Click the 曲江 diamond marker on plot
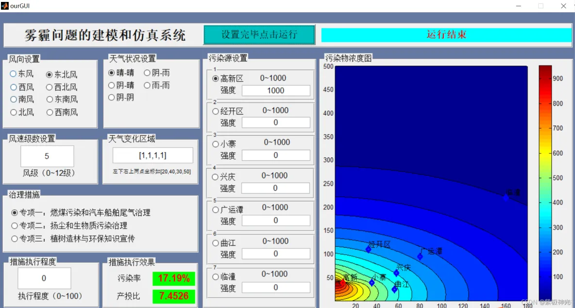Image resolution: width=575 pixels, height=308 pixels. [x=394, y=289]
